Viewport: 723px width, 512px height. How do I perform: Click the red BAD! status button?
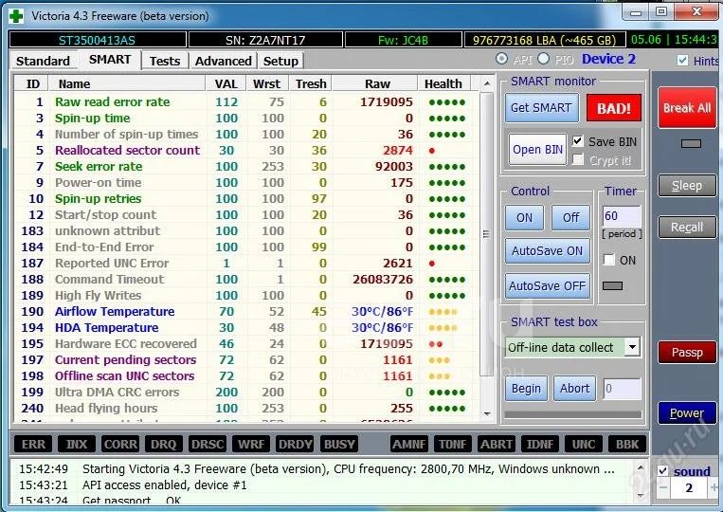(614, 108)
